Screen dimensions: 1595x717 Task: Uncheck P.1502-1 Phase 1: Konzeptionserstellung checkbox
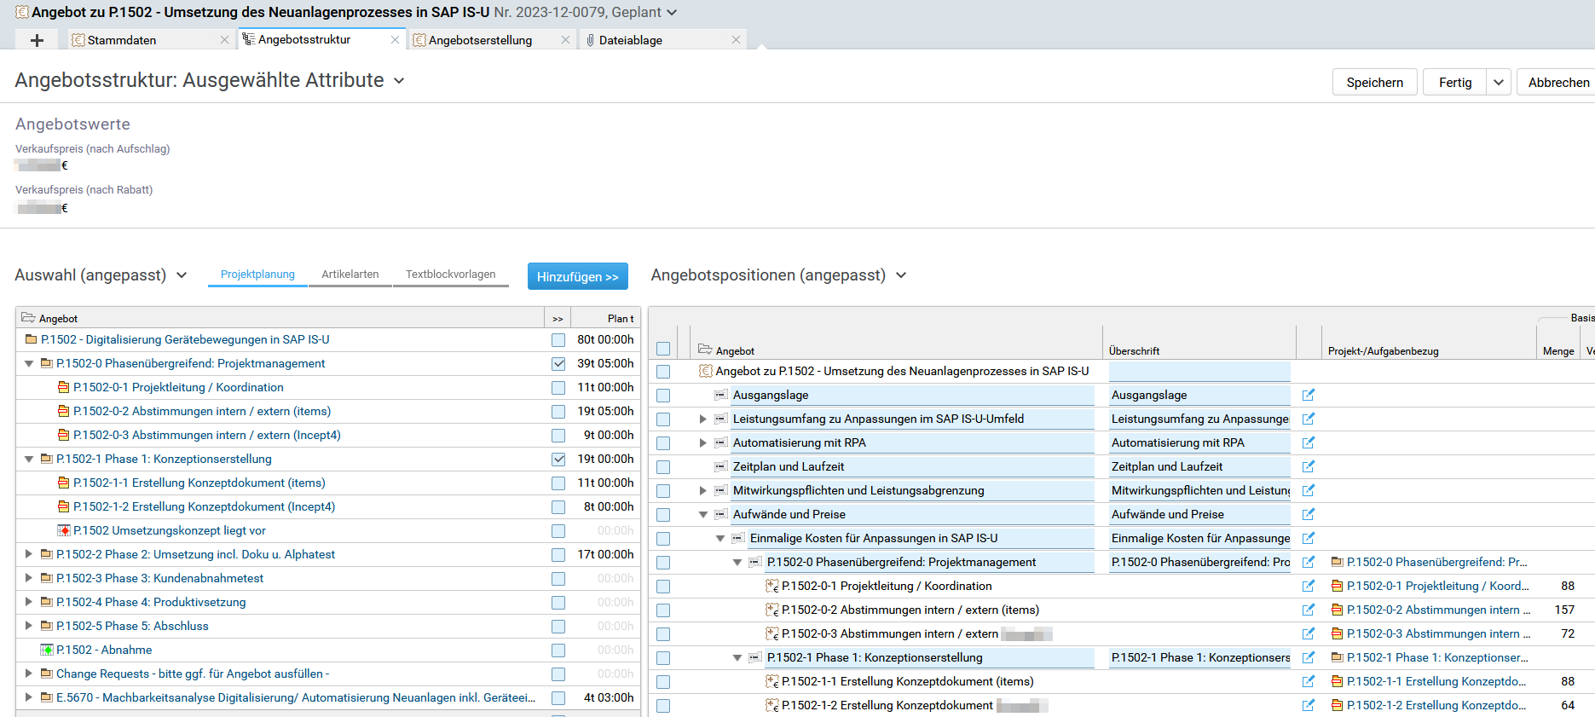tap(558, 460)
